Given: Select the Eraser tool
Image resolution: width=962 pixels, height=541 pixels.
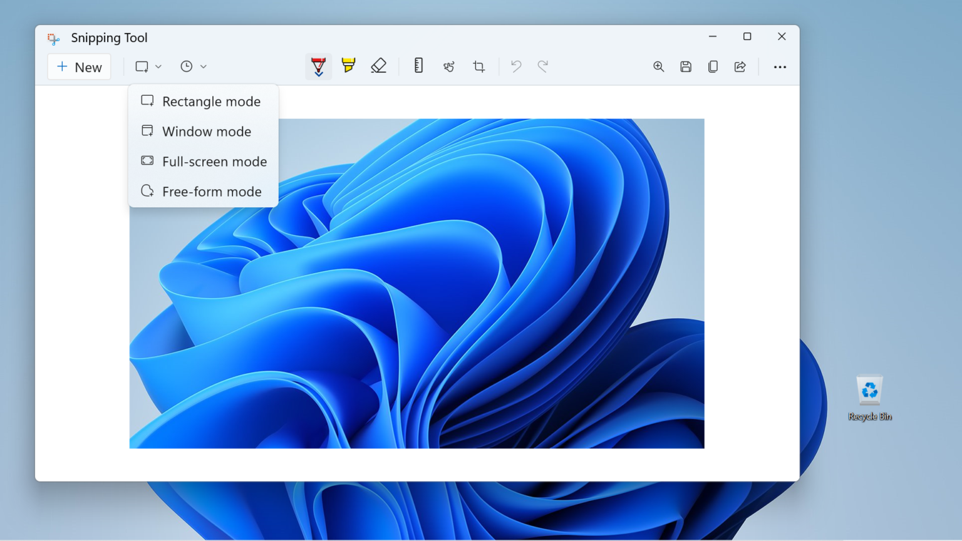Looking at the screenshot, I should [x=379, y=65].
